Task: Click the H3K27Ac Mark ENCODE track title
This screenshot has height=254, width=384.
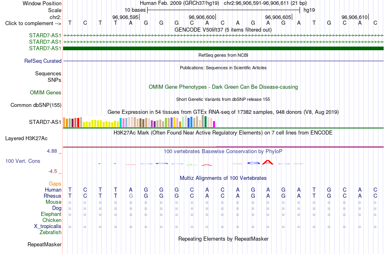Action: [x=223, y=133]
